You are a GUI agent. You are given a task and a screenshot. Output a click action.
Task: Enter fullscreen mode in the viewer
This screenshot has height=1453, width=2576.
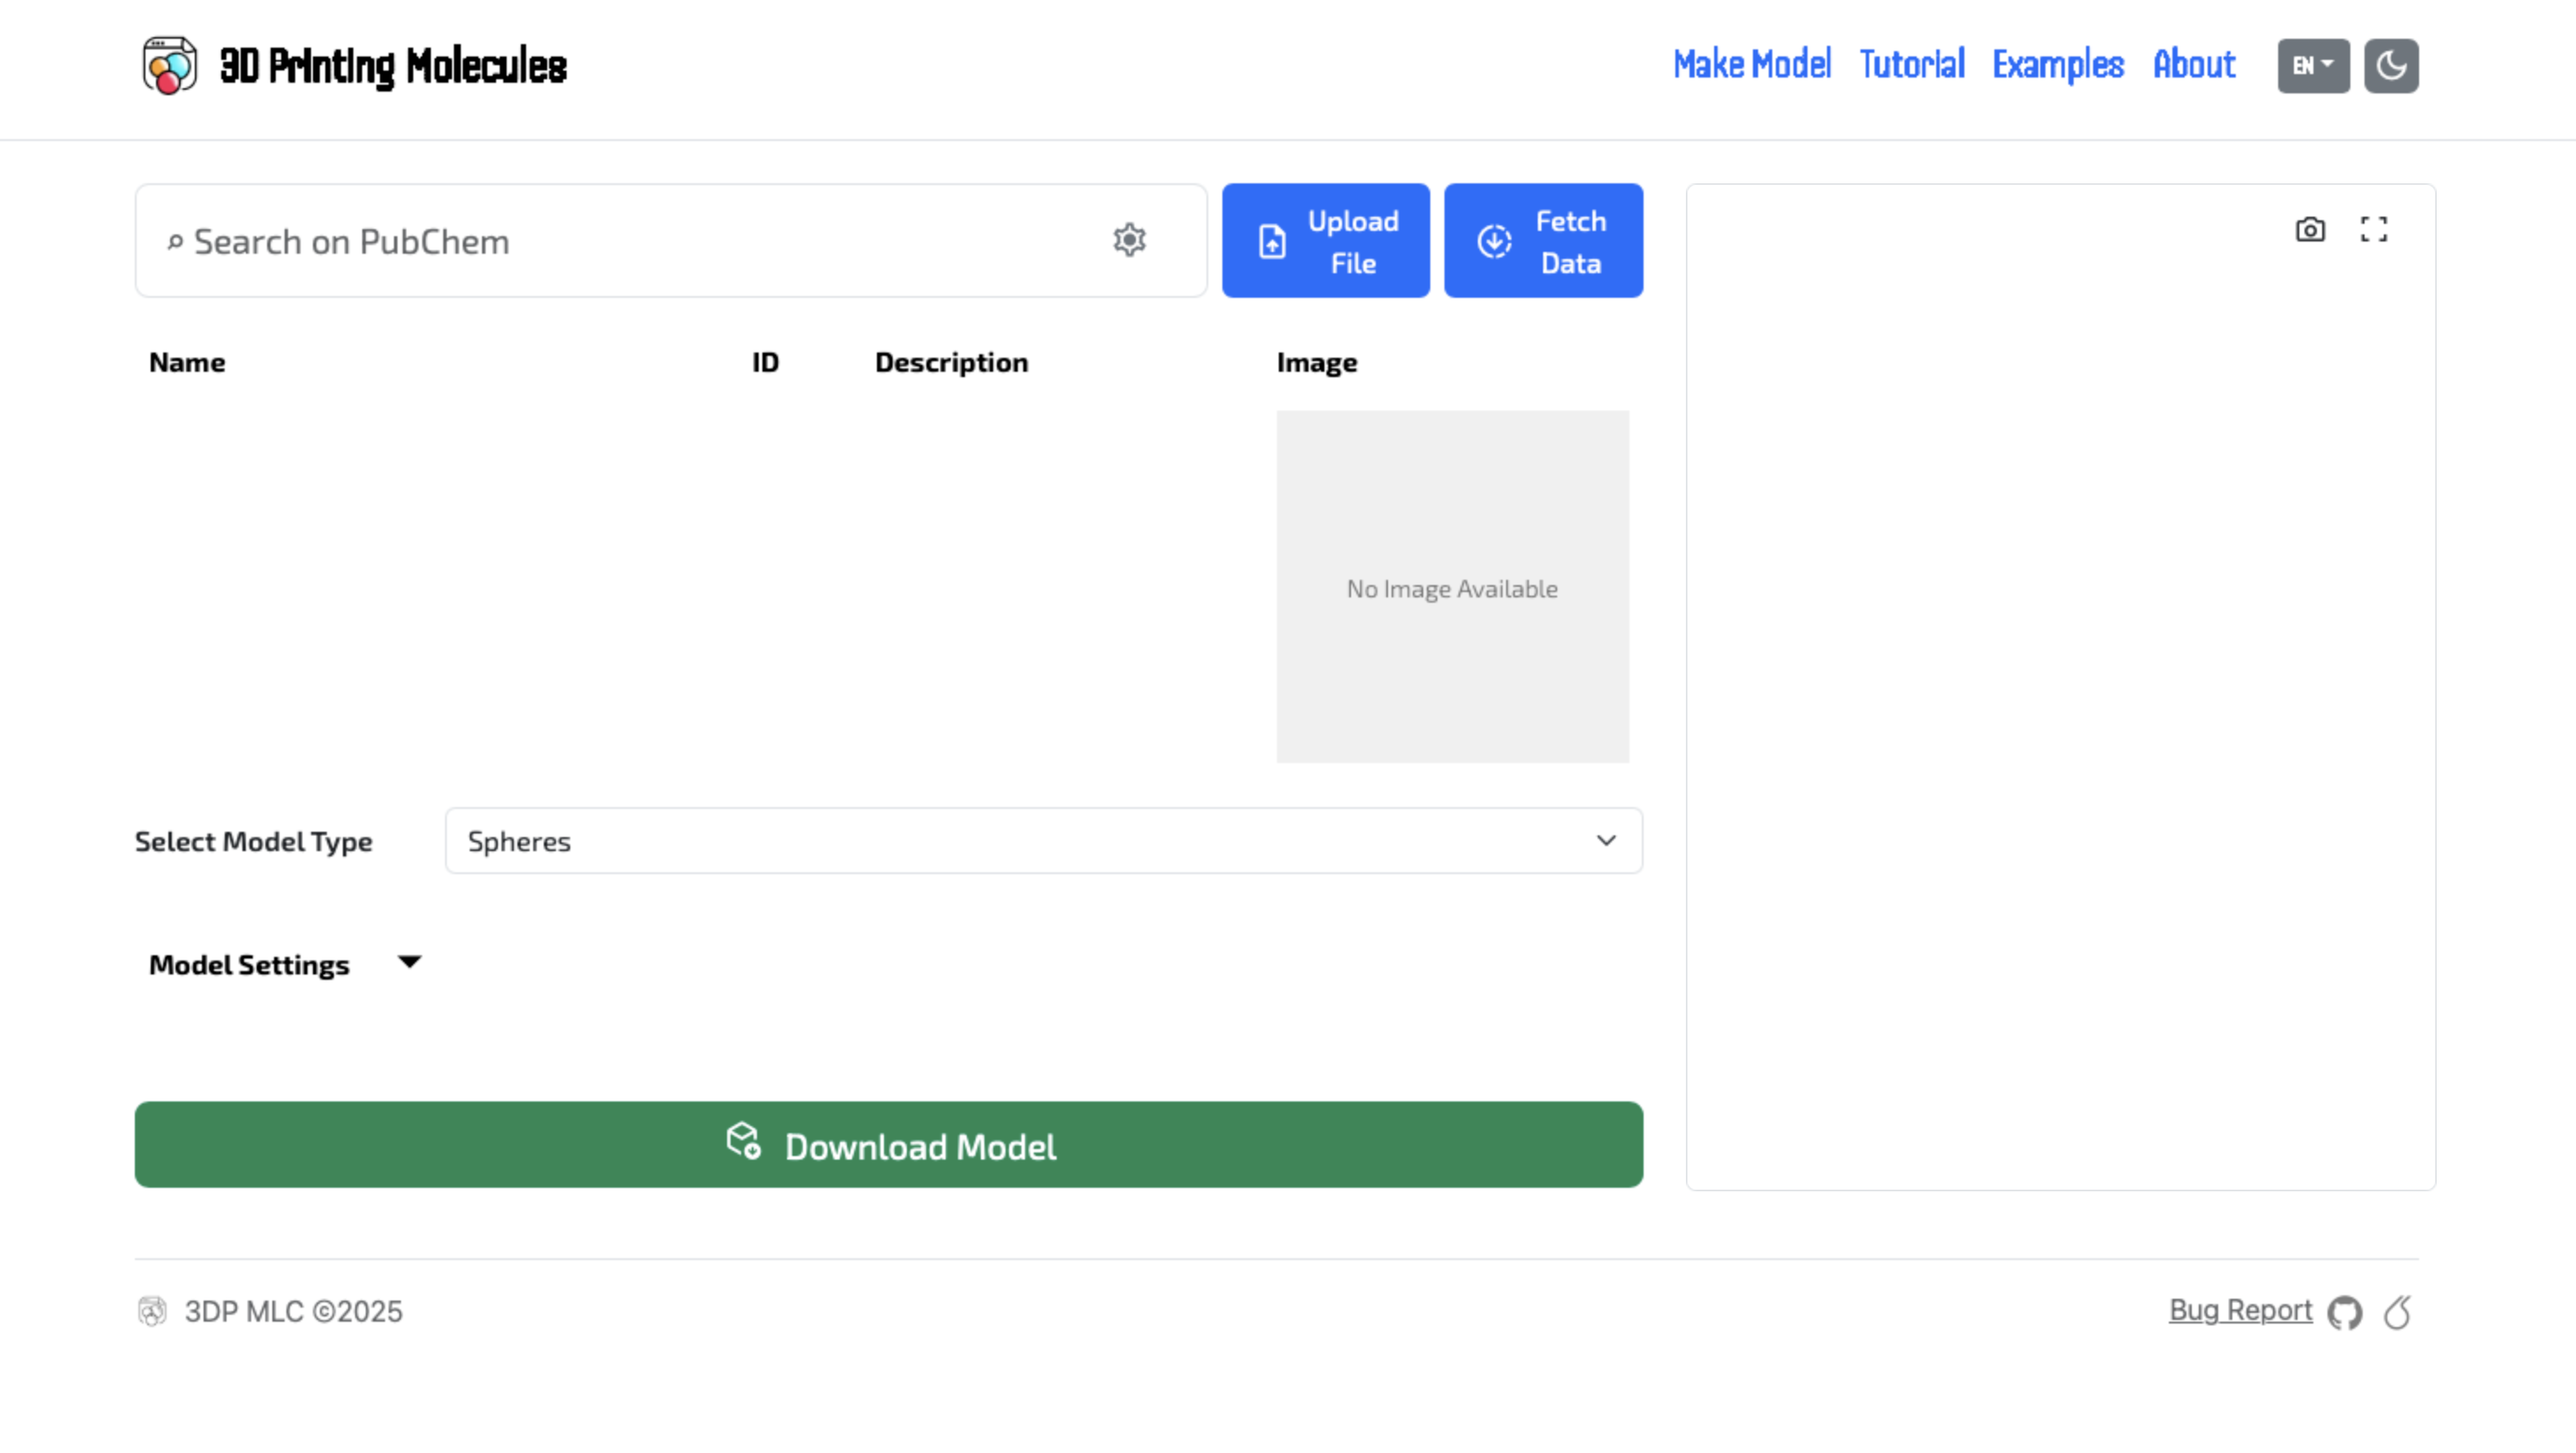(x=2374, y=229)
